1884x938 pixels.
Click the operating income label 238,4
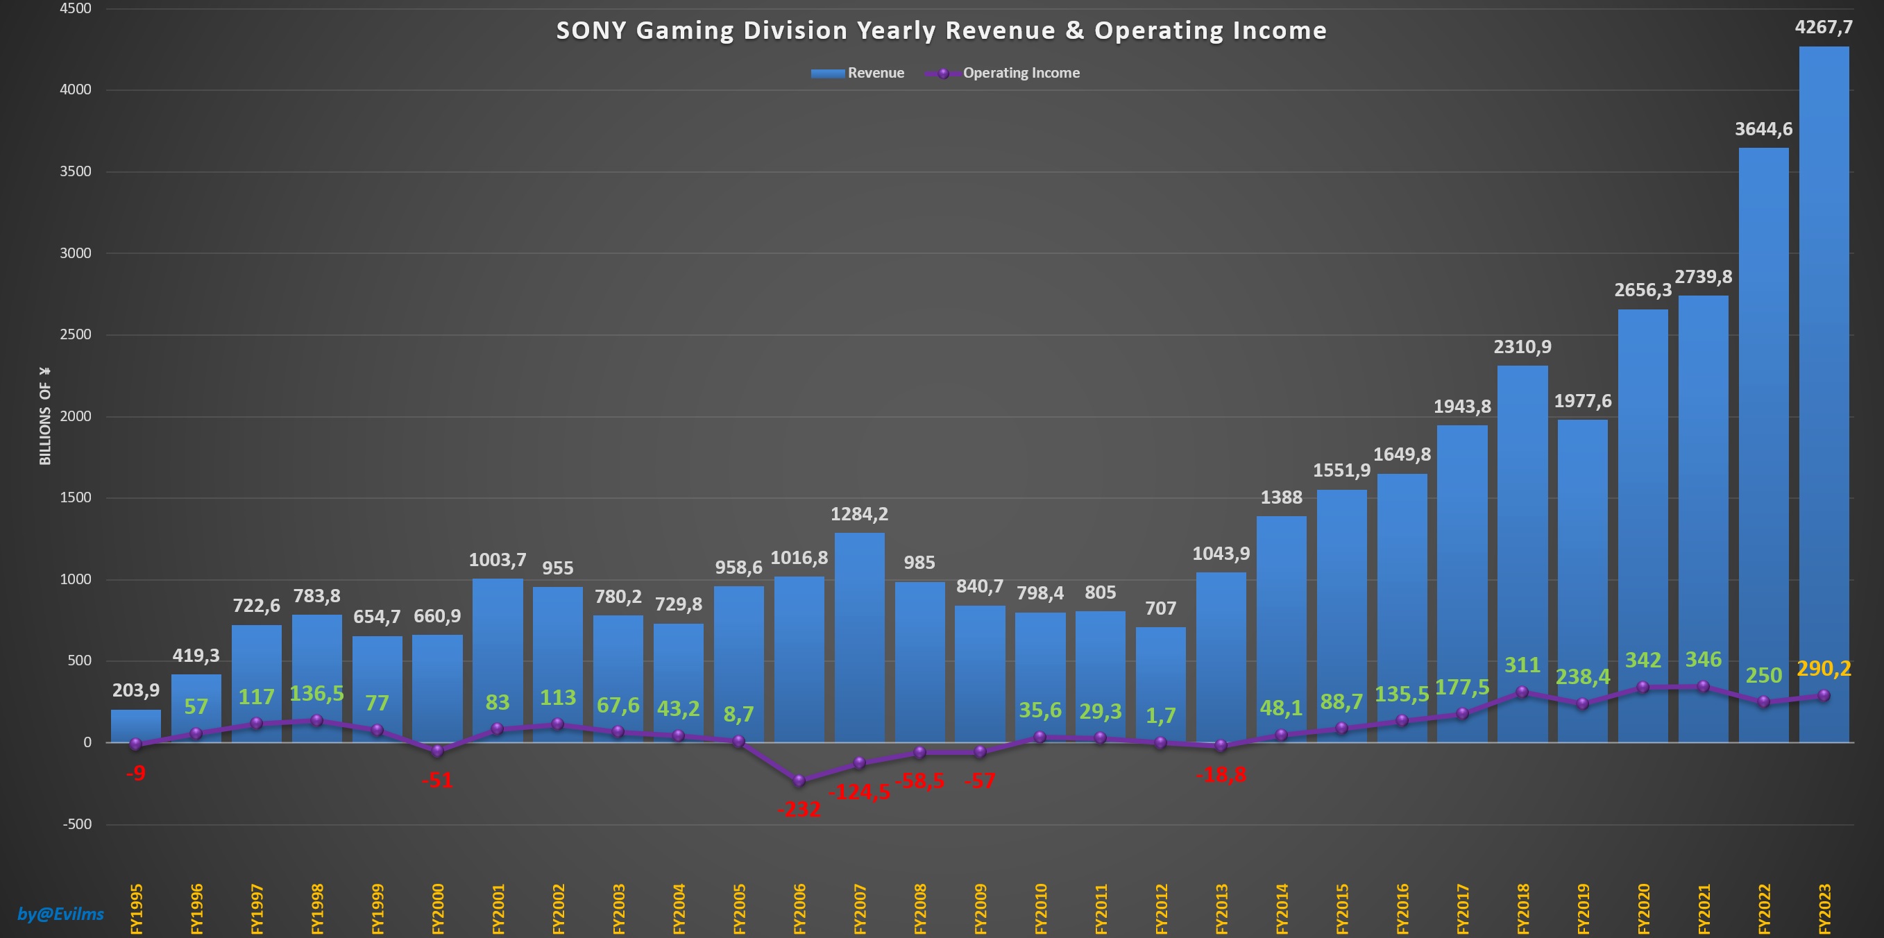[1583, 677]
